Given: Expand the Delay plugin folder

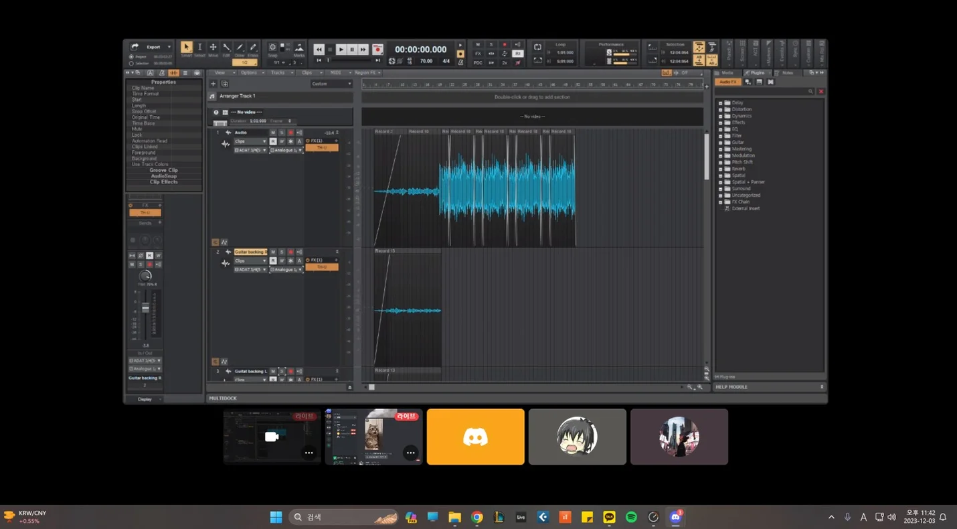Looking at the screenshot, I should pos(720,102).
